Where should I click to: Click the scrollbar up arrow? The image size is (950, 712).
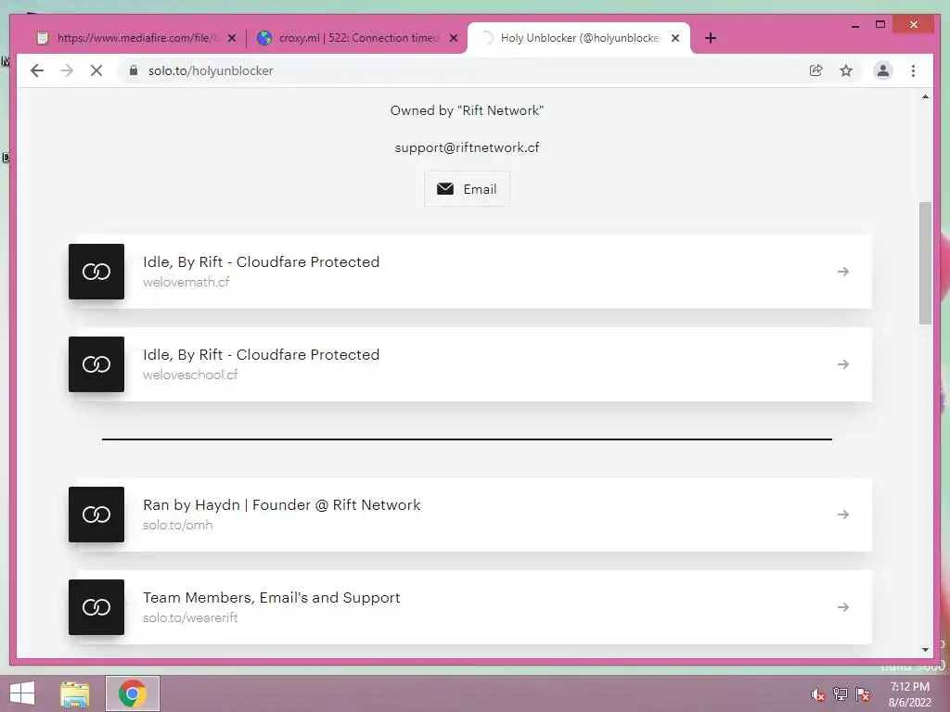925,96
